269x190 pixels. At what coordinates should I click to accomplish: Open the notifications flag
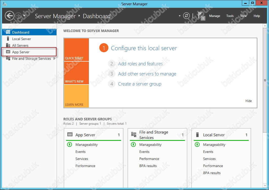(201, 16)
